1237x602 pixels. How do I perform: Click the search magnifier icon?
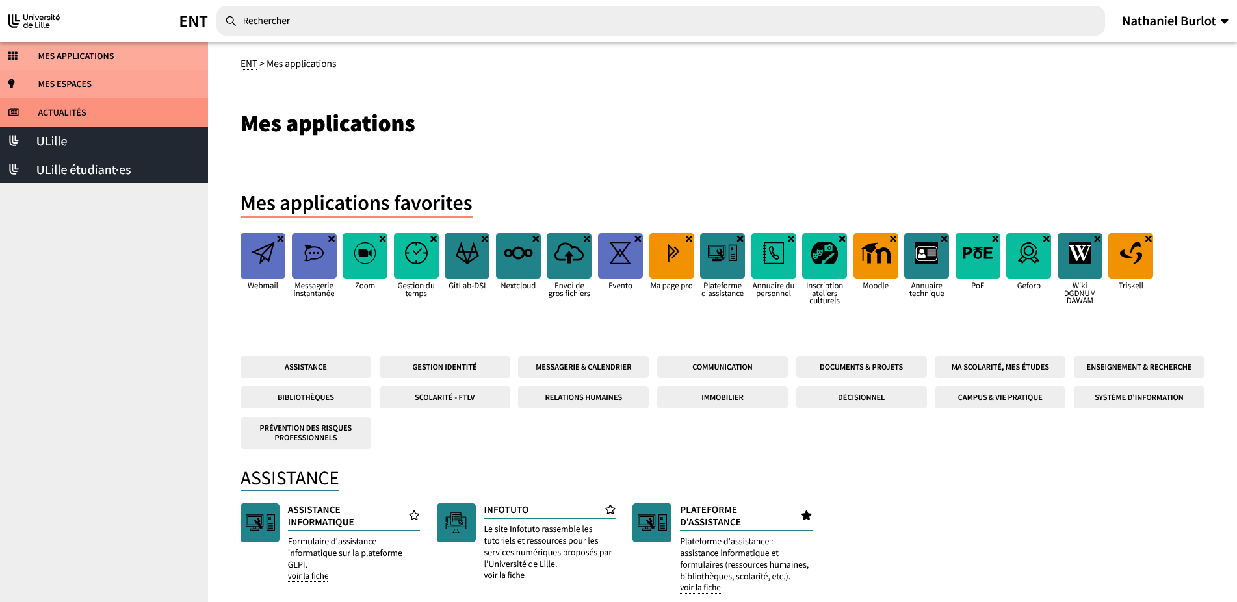231,21
